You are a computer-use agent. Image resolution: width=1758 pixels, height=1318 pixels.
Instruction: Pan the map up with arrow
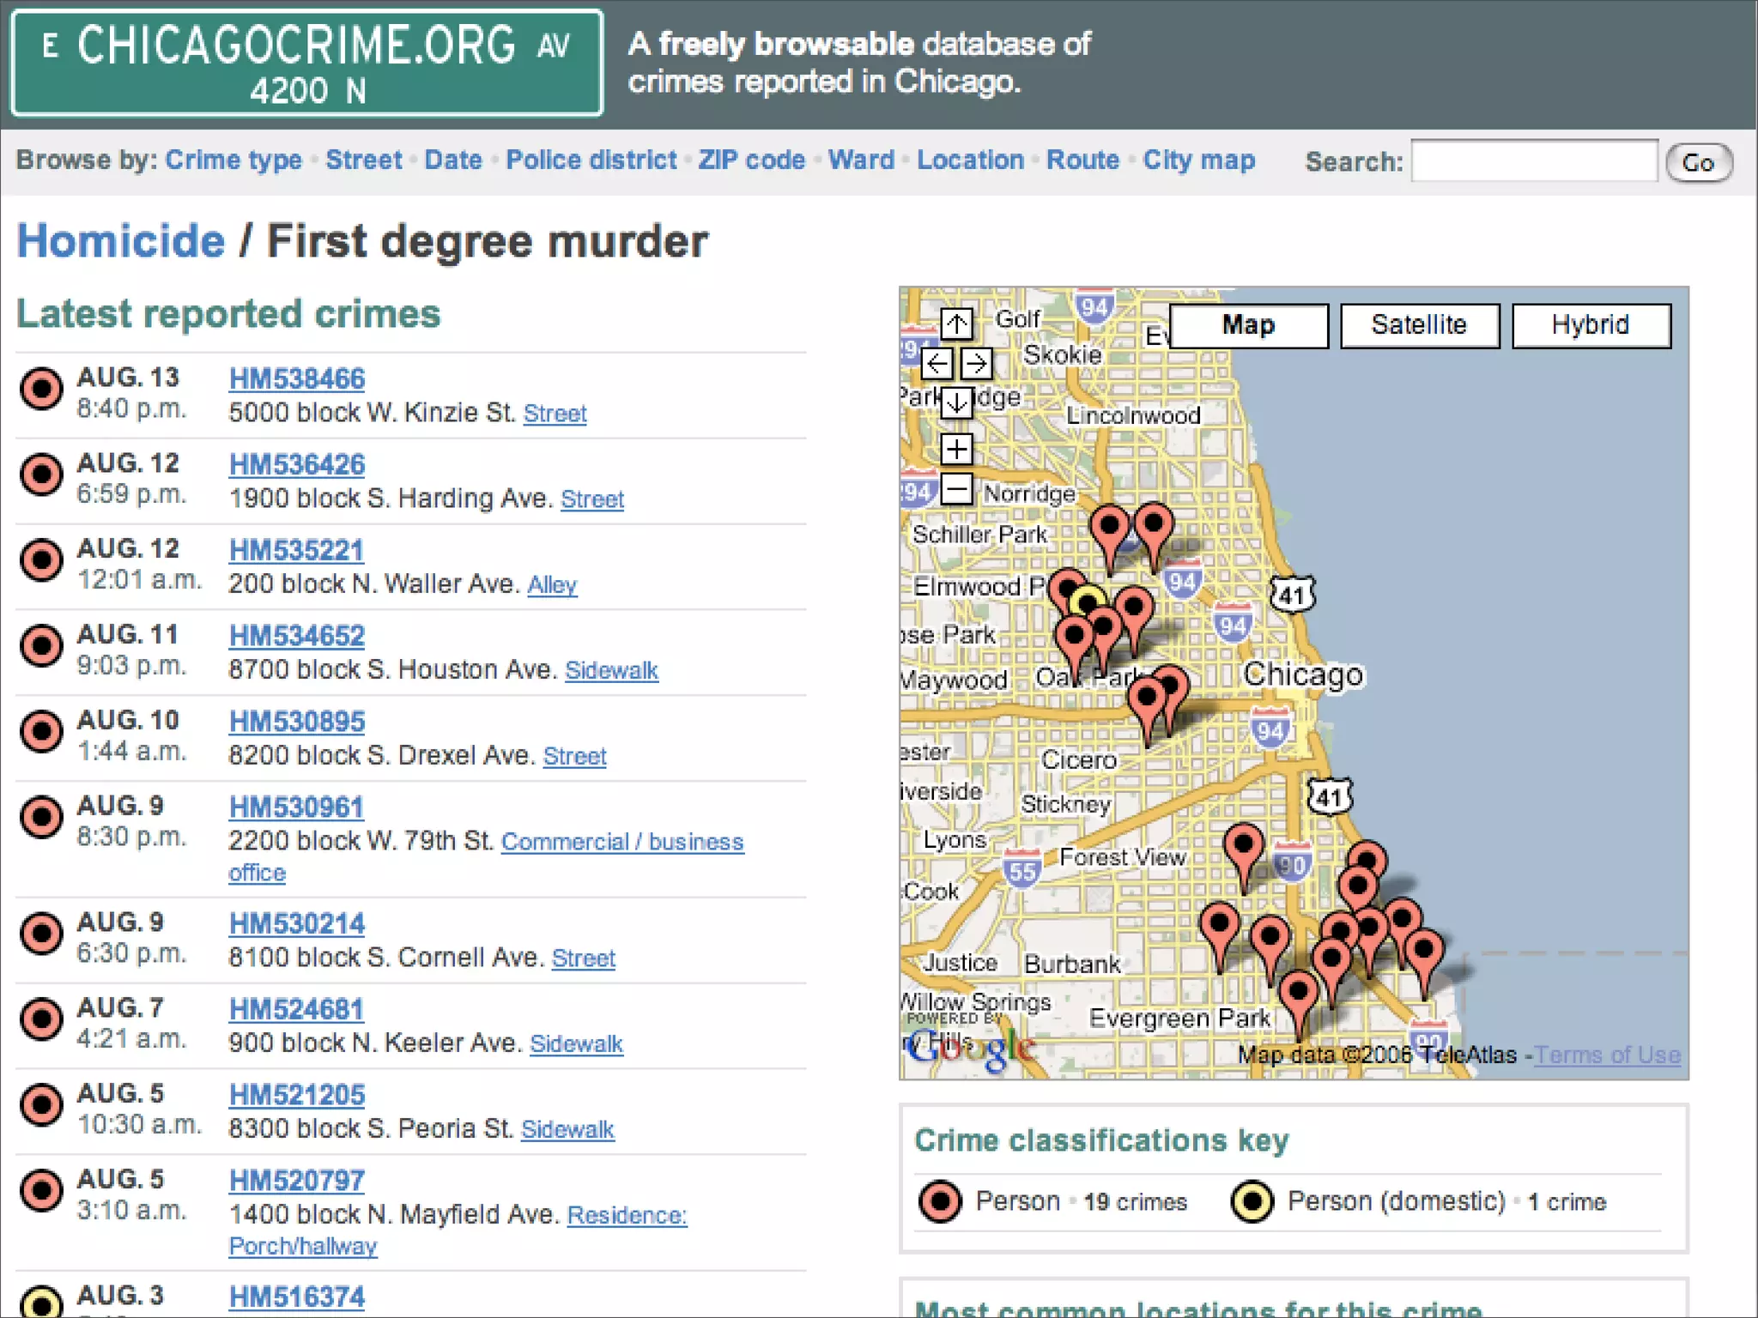click(x=956, y=323)
